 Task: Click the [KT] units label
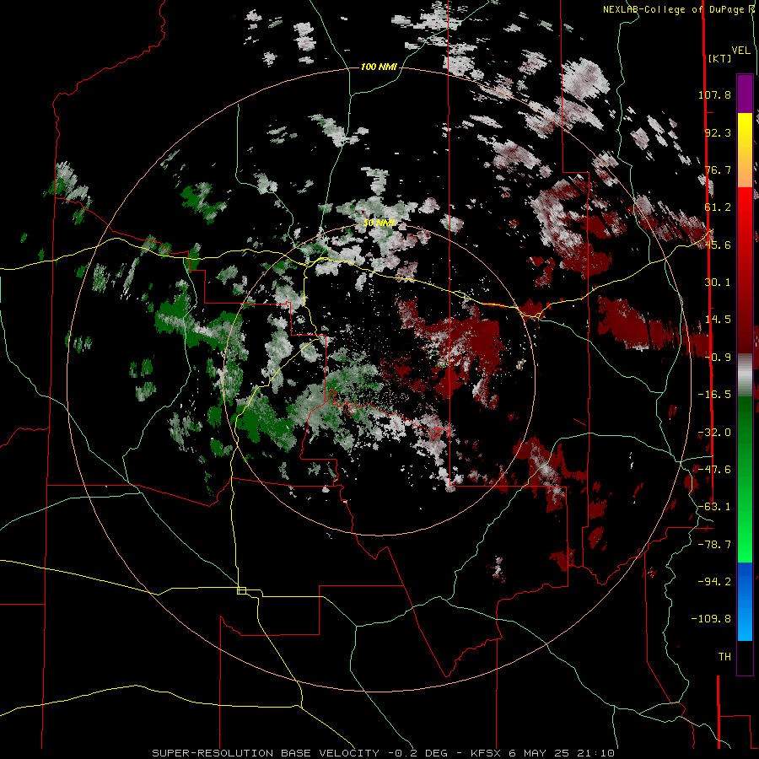coord(719,58)
